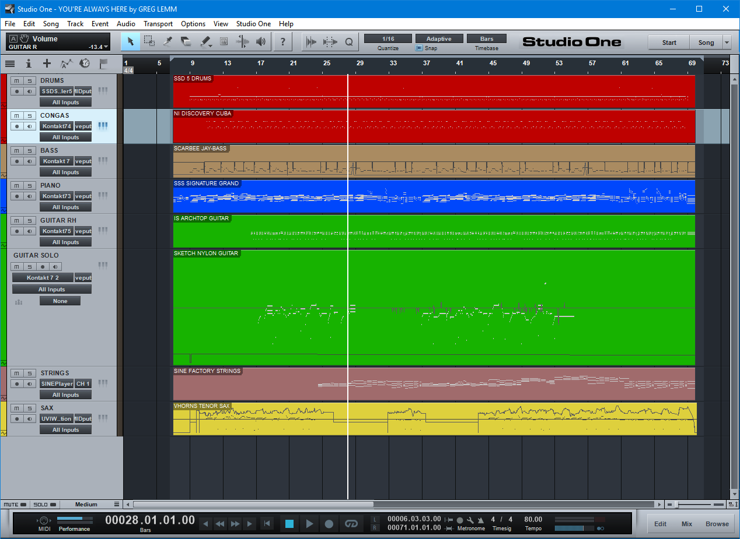Click the Stop button in transport
Screen dimensions: 740x539
[289, 524]
